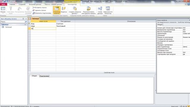Collapse the Таблицы group header
The width and height of the screenshot is (190, 107).
(x=14, y=24)
